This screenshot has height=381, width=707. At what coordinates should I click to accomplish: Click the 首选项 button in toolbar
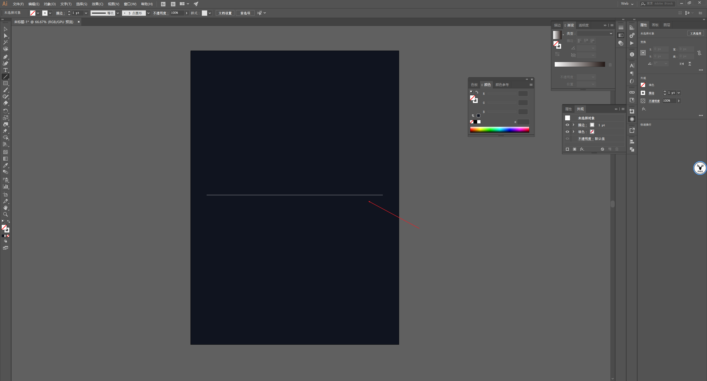click(246, 13)
